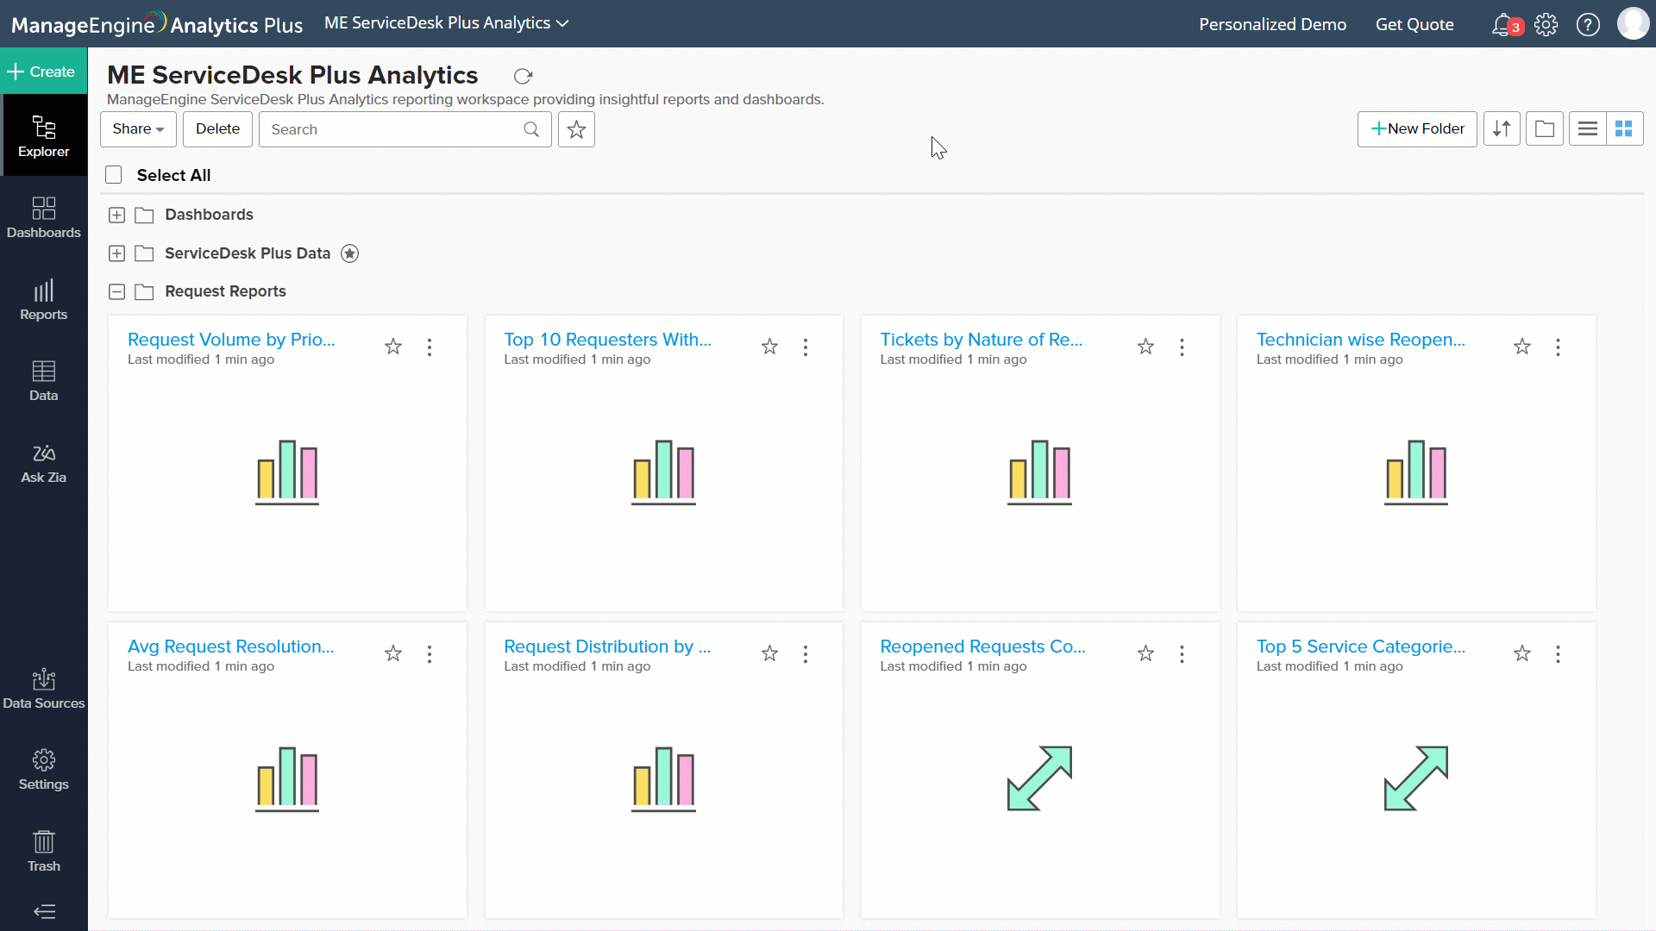Viewport: 1656px width, 931px height.
Task: Open options menu for Reopened Requests Co...
Action: 1182,654
